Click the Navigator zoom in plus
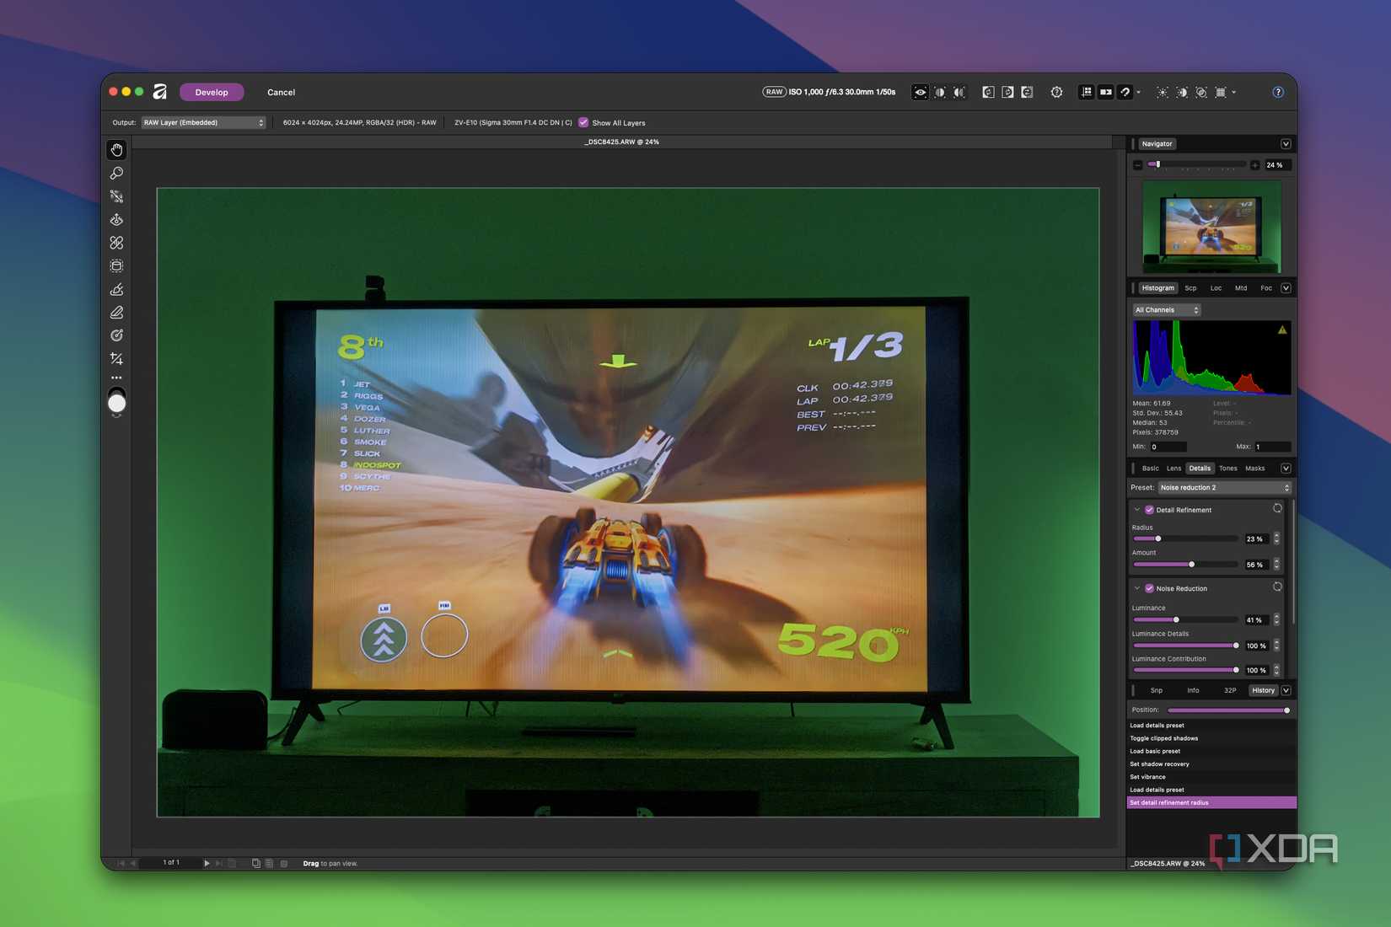This screenshot has height=927, width=1391. pyautogui.click(x=1254, y=165)
